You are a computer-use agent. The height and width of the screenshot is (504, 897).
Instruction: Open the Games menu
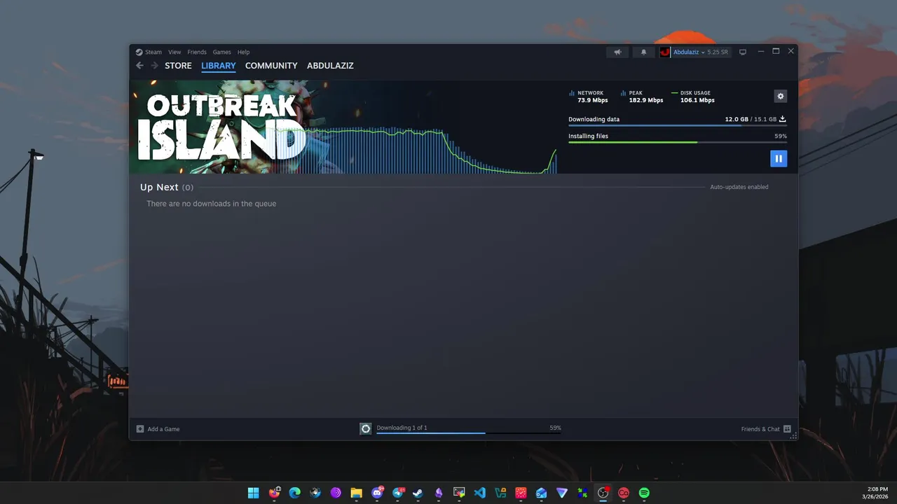[222, 52]
